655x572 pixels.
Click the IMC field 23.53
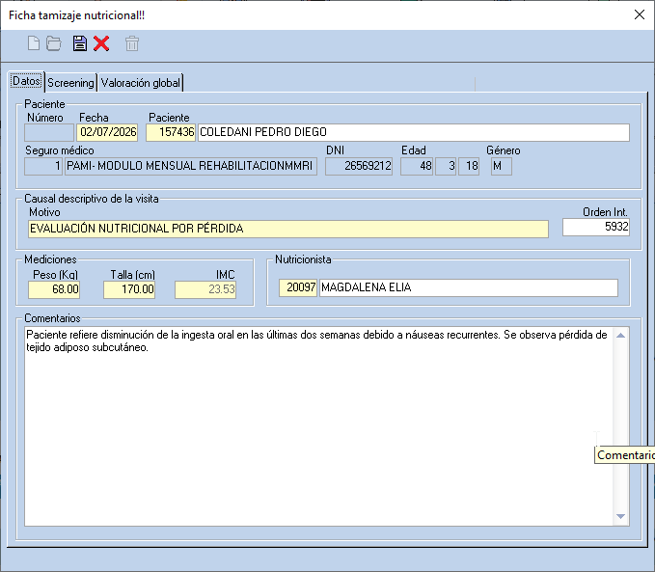coord(205,289)
